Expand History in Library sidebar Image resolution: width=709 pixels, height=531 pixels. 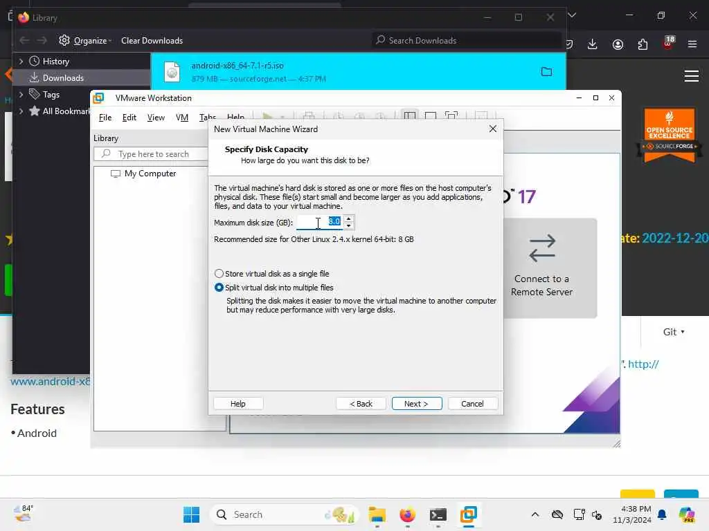[21, 61]
